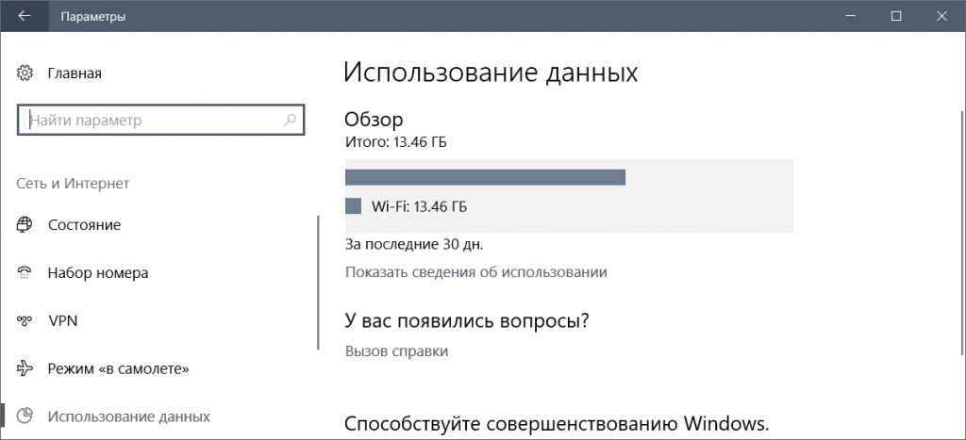Image resolution: width=966 pixels, height=440 pixels.
Task: Click the Найти параметр search field
Action: point(151,121)
